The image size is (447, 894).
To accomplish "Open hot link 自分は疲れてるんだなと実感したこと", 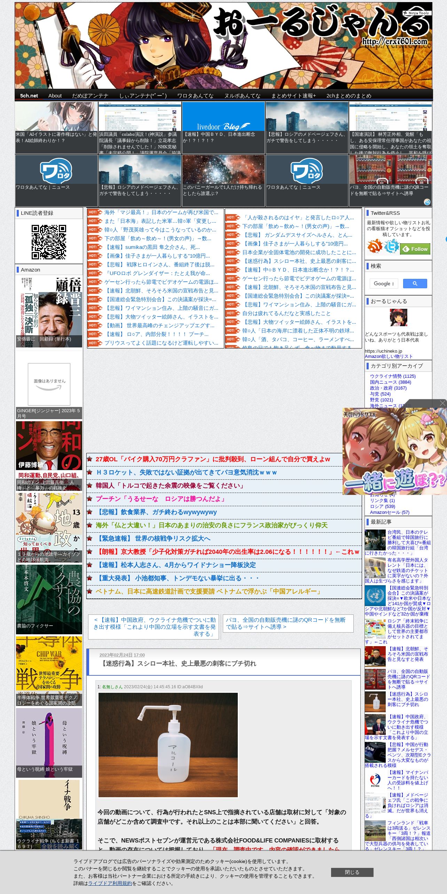I will point(287,313).
